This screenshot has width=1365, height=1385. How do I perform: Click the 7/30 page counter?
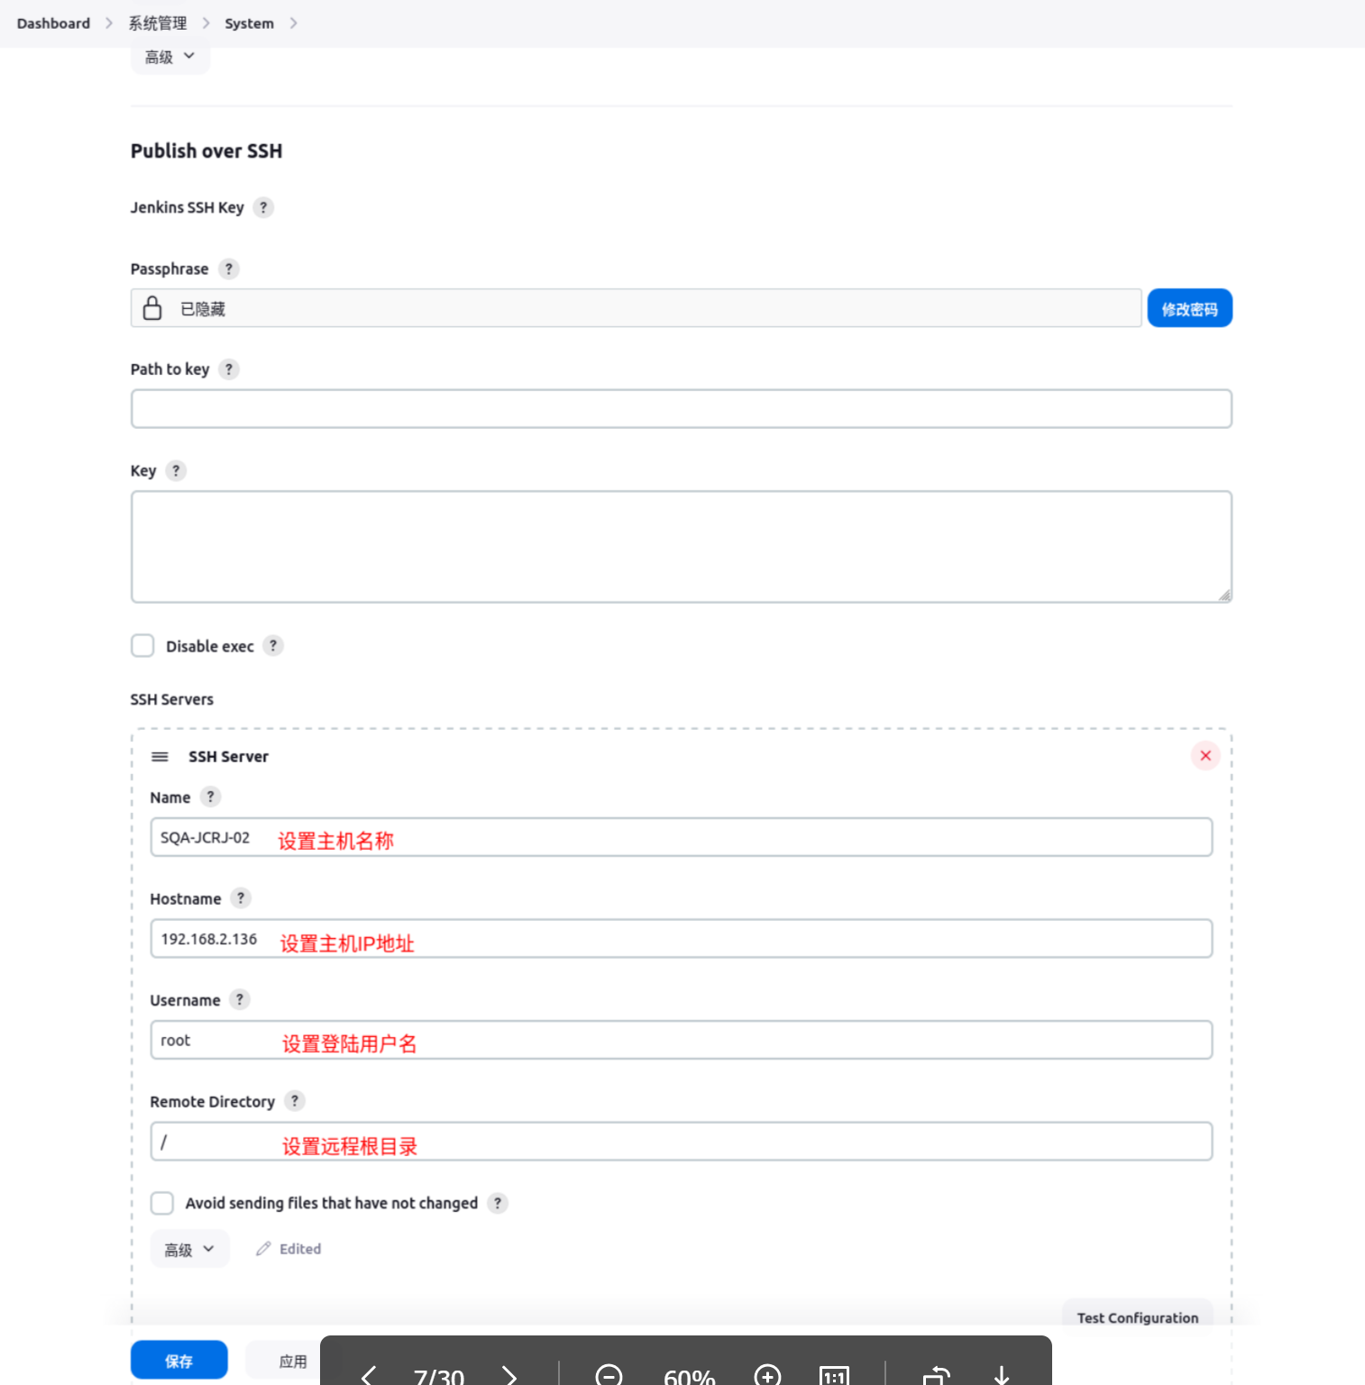coord(439,1376)
